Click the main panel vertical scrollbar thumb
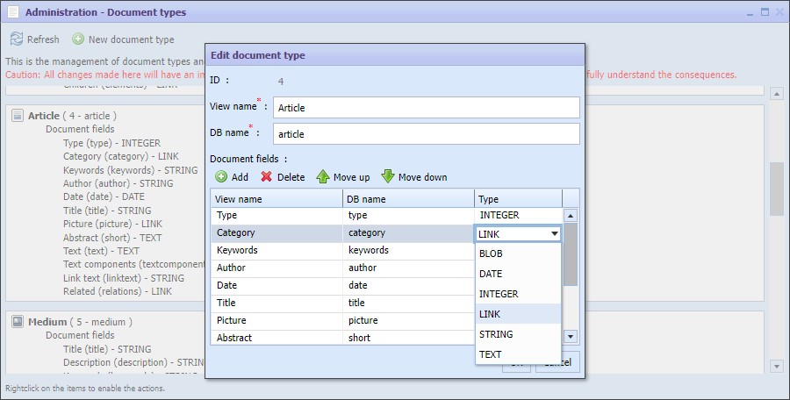 [x=776, y=189]
